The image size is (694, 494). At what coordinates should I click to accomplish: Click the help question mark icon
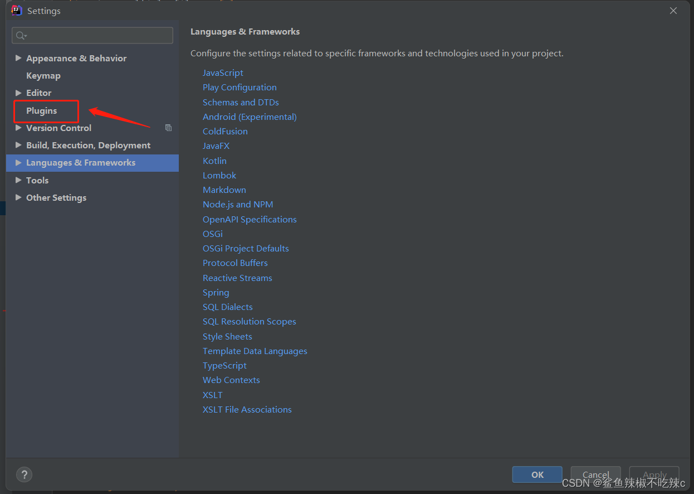(x=24, y=474)
